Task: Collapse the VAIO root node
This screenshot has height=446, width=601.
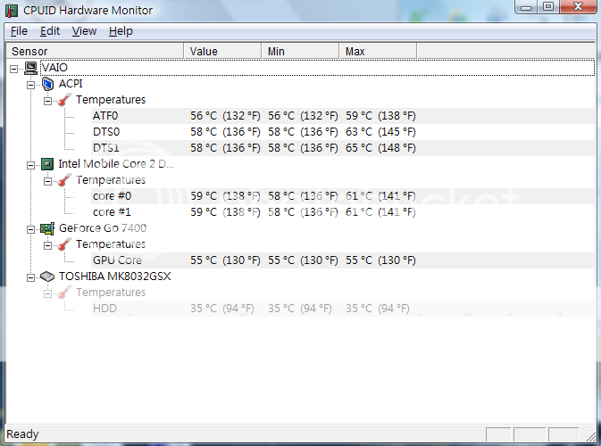Action: click(13, 69)
